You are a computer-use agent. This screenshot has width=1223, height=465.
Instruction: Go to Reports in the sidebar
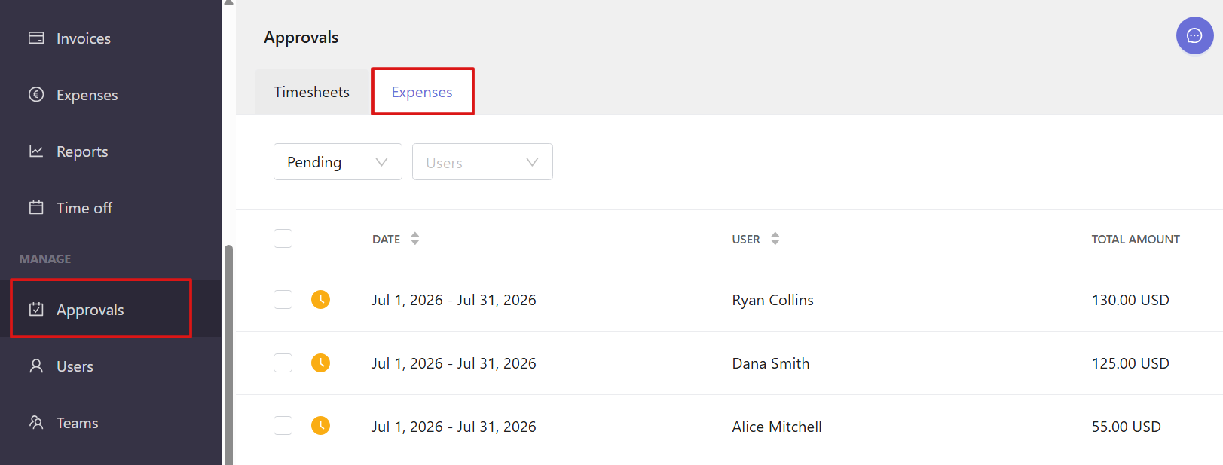click(111, 151)
